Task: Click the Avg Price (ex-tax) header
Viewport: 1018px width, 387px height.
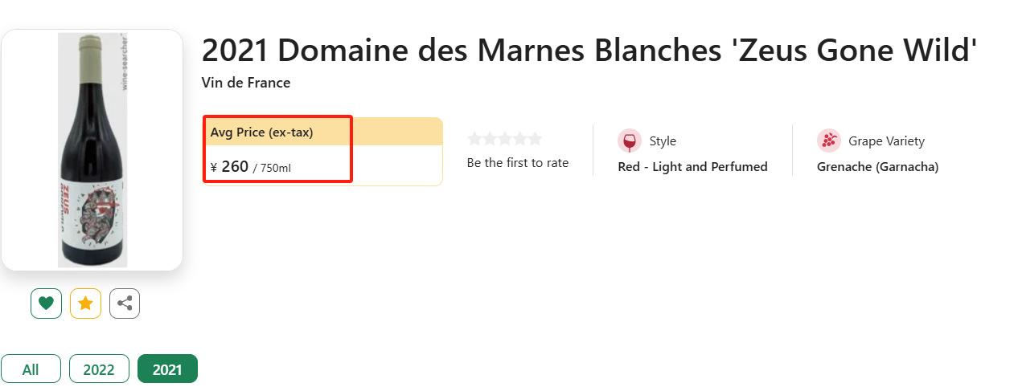Action: coord(262,132)
